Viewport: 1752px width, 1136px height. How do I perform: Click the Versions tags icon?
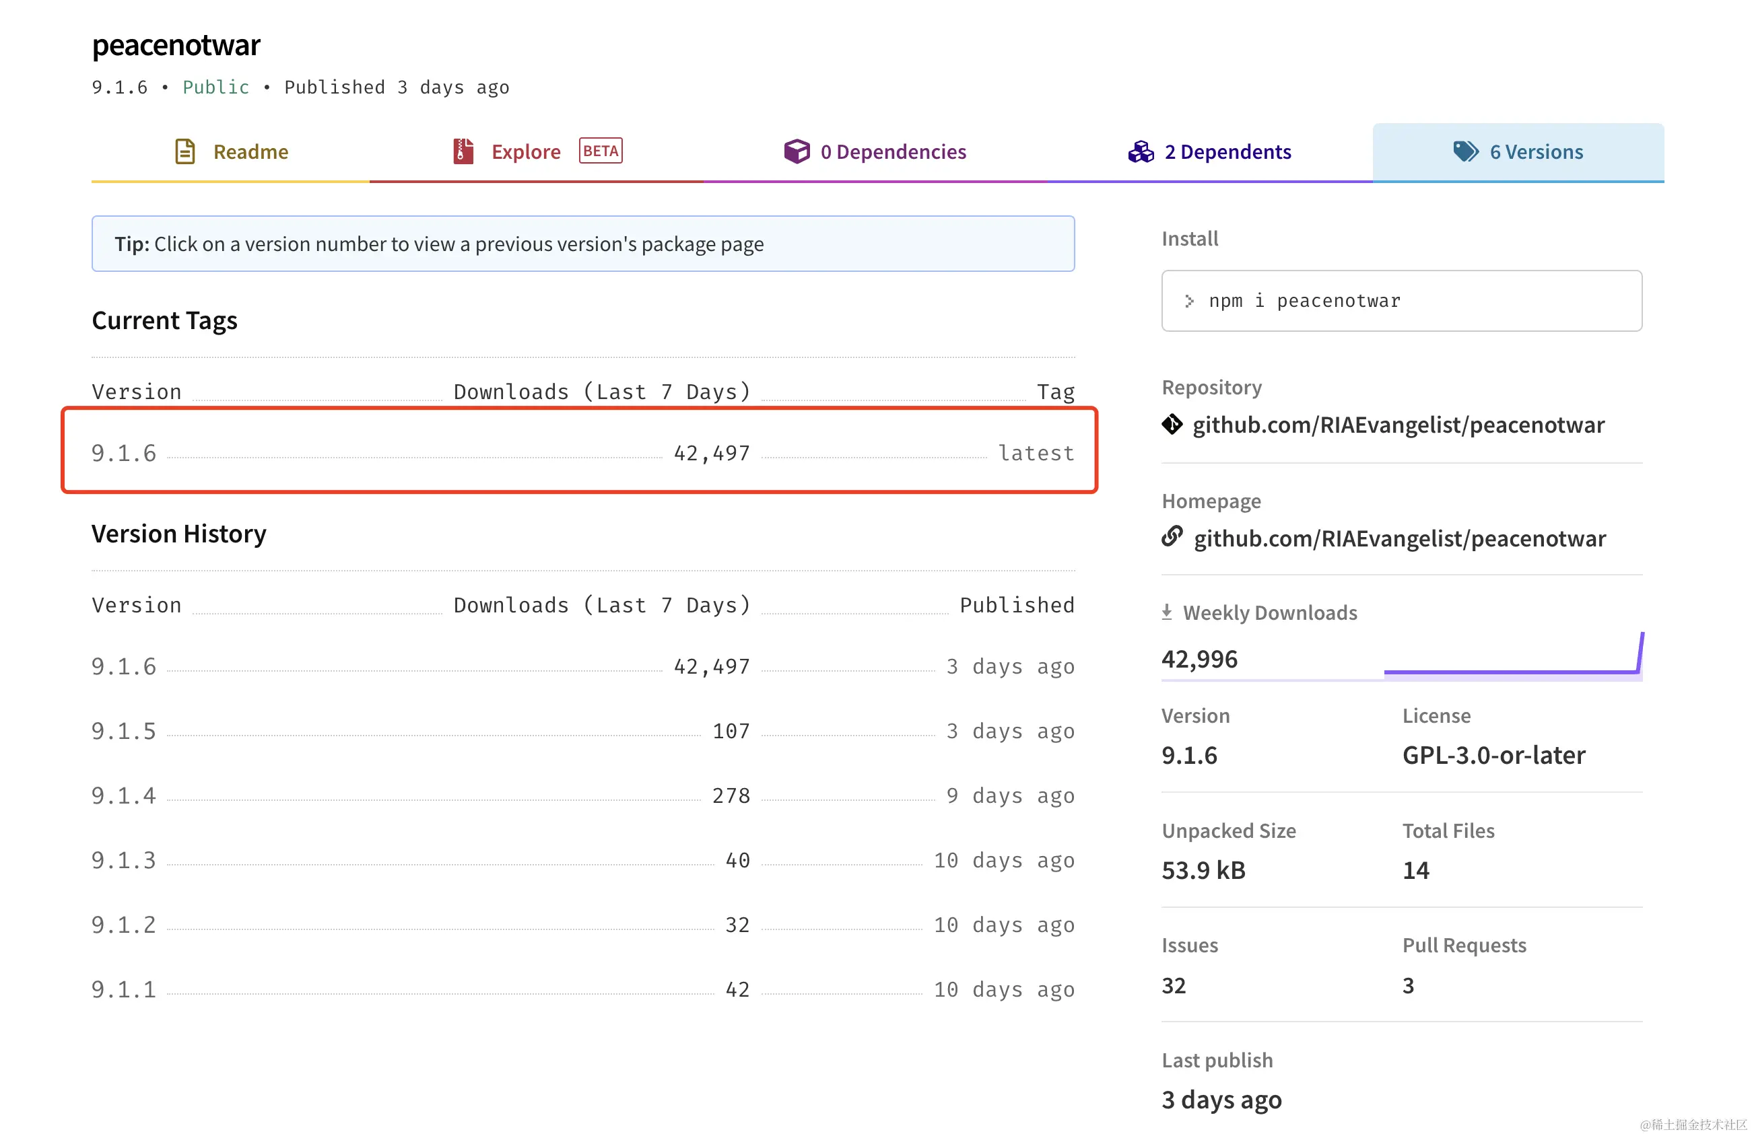[x=1465, y=151]
